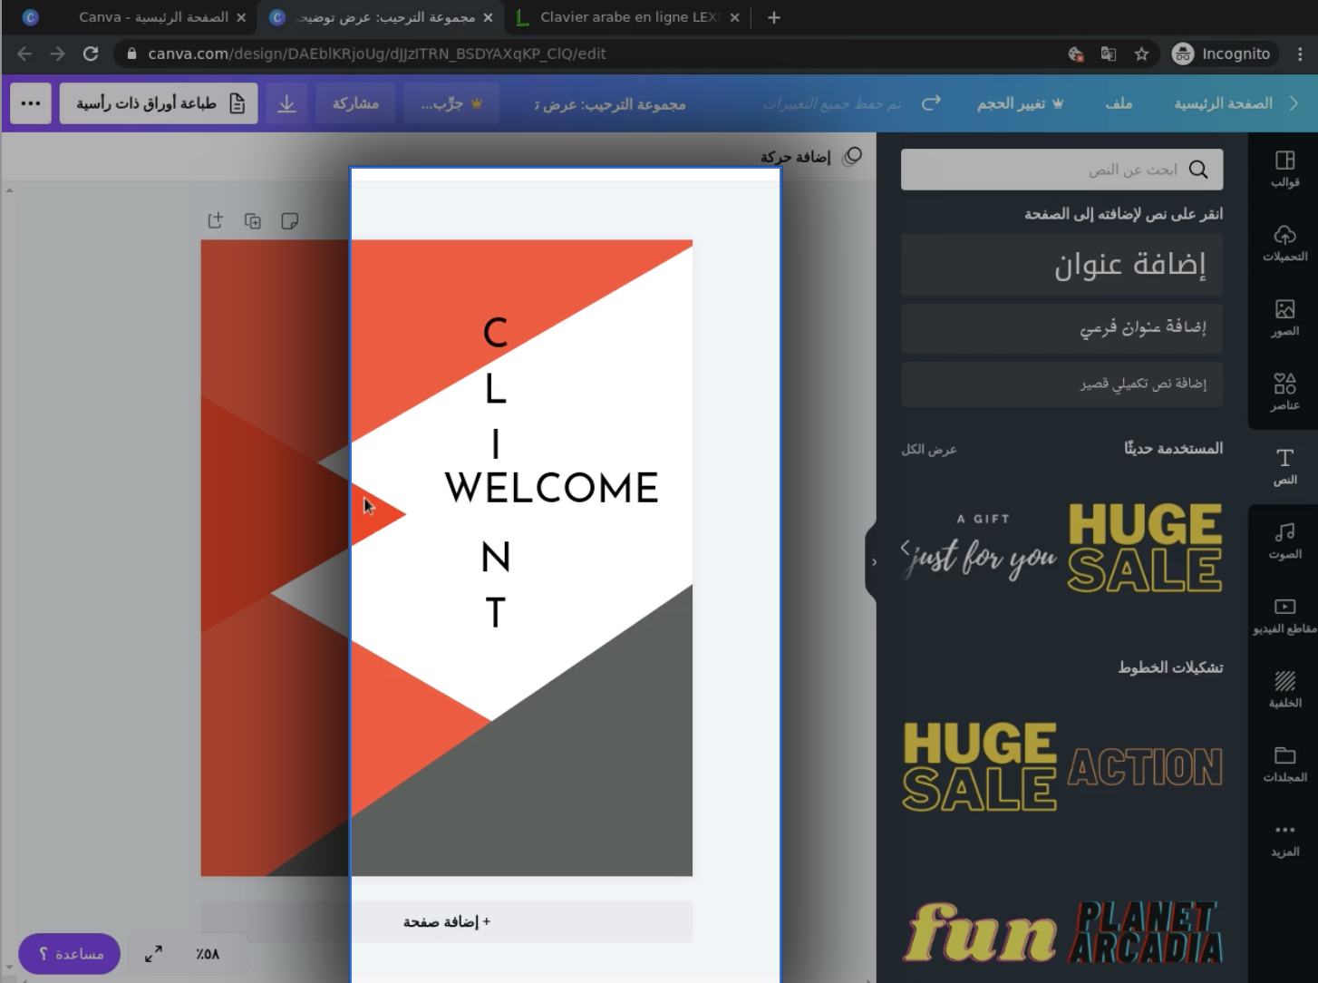1318x983 pixels.
Task: Click the add animation circle icon
Action: coord(852,157)
